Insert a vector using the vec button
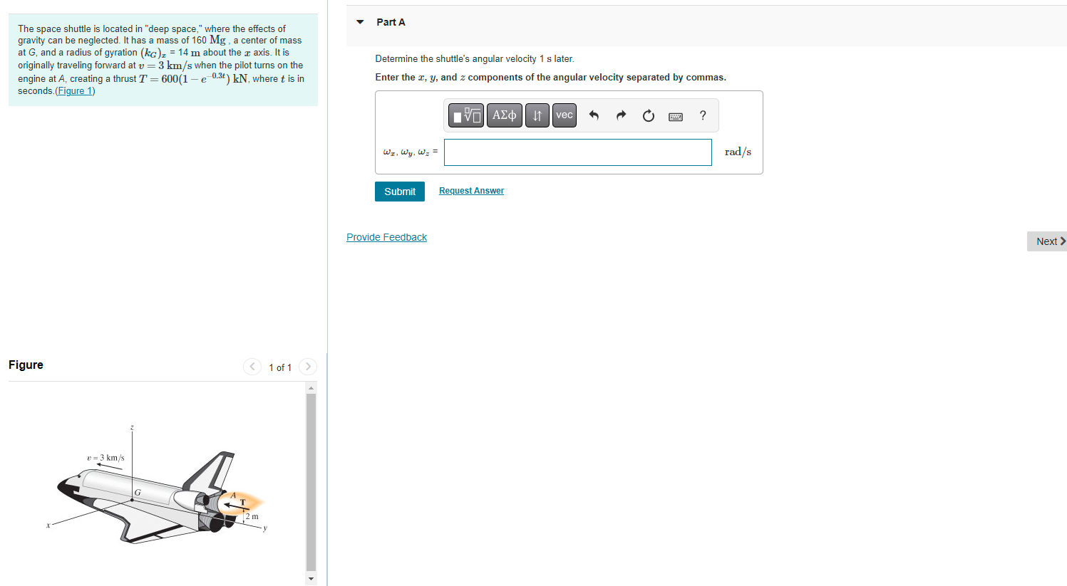Image resolution: width=1067 pixels, height=586 pixels. (x=564, y=115)
